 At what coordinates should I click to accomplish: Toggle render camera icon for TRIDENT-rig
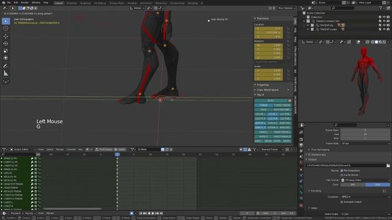tap(388, 25)
